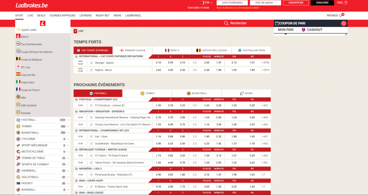Image resolution: width=368 pixels, height=195 pixels.
Task: Select the Premier League tab
Action: 133,50
